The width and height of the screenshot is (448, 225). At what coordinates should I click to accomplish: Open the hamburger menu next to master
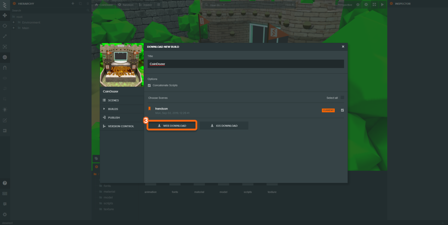[158, 5]
